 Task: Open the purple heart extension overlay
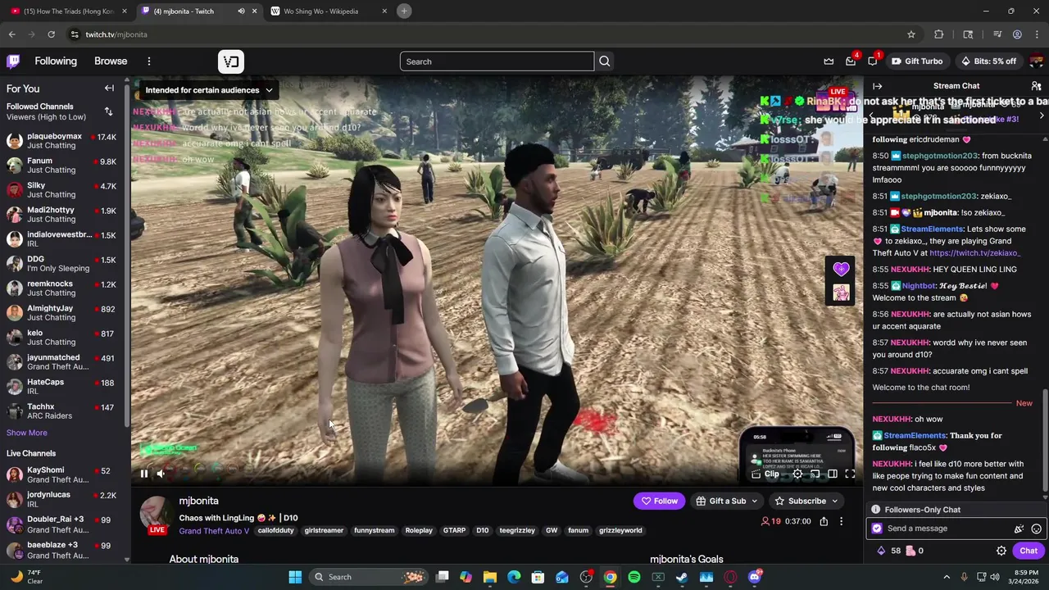click(x=841, y=269)
